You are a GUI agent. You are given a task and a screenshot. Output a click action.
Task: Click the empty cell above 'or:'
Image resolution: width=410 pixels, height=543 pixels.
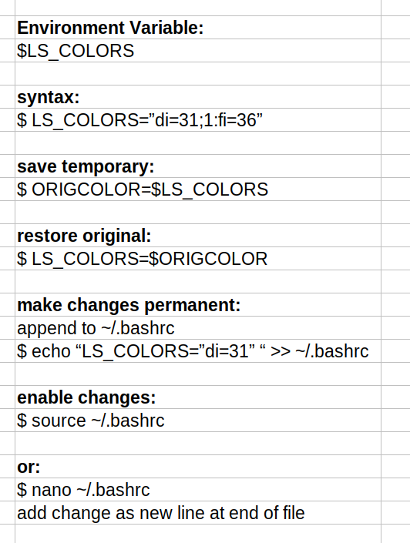pos(198,444)
